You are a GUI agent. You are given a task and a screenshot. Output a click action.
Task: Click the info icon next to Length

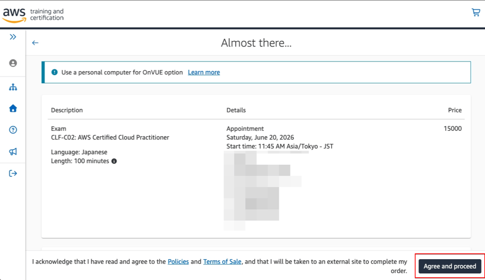coord(114,161)
